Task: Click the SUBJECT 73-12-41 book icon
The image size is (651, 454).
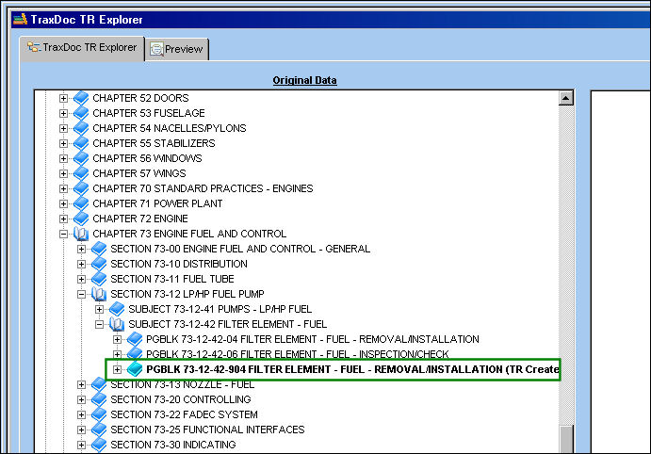Action: [117, 309]
